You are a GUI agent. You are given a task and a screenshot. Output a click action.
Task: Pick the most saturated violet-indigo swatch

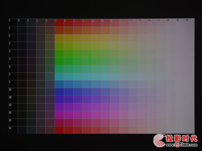(x=59, y=99)
